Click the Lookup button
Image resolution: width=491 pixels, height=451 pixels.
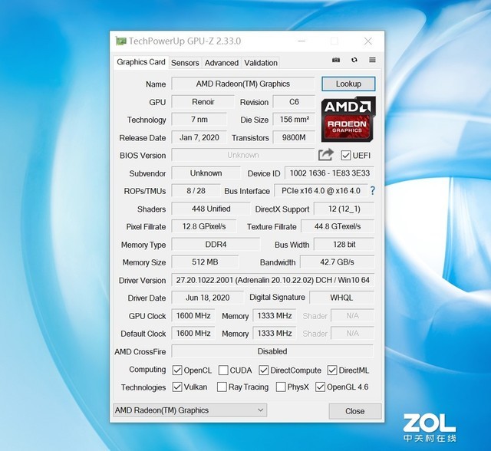click(348, 84)
